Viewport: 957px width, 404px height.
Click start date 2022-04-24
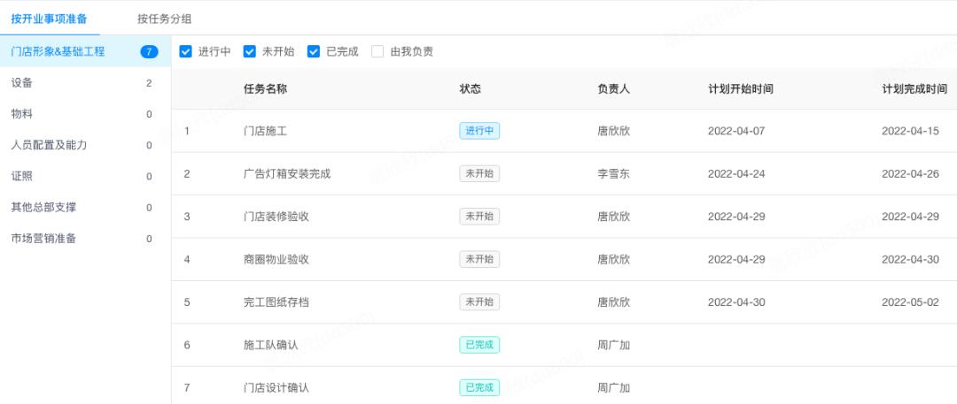736,173
